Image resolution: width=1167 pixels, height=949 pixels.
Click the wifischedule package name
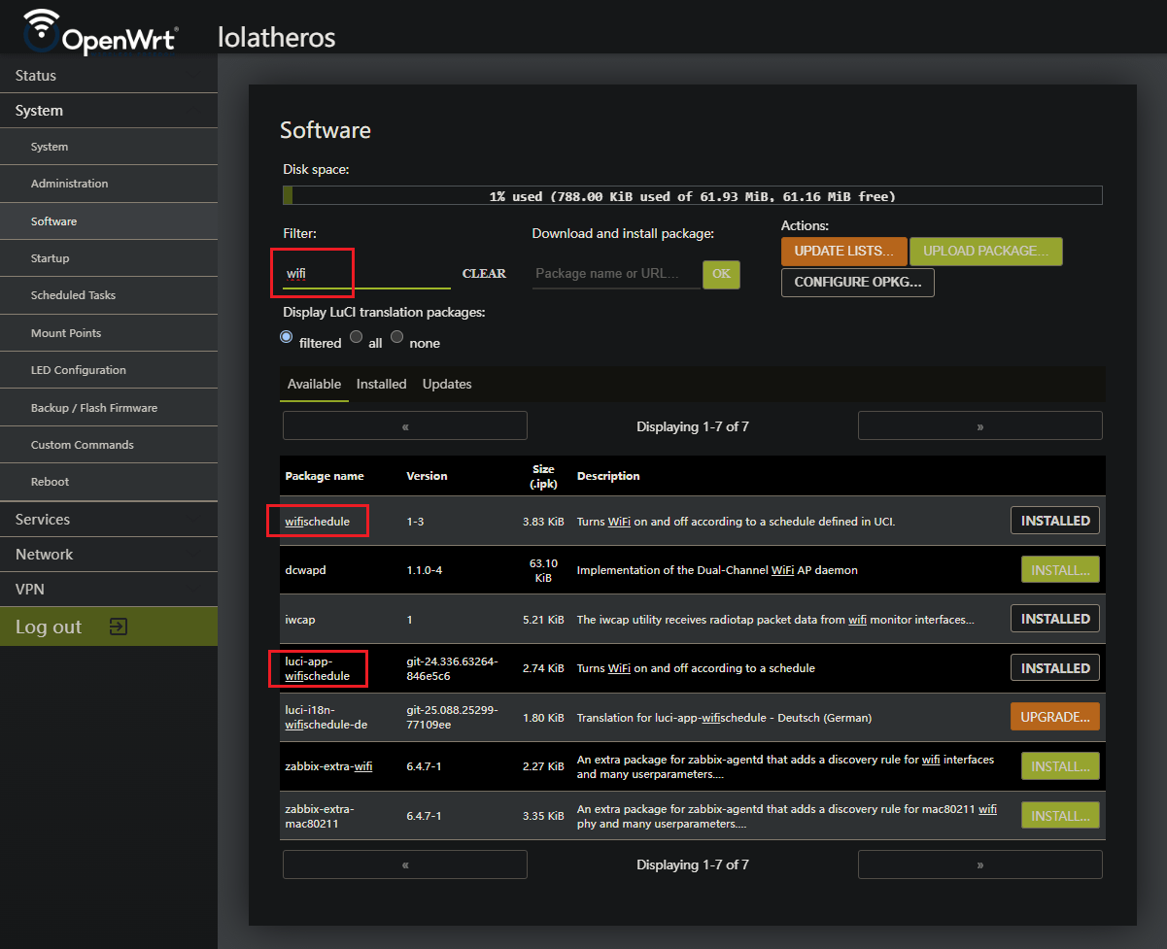pos(317,522)
